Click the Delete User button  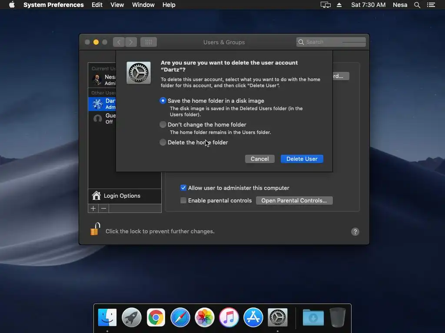302,159
